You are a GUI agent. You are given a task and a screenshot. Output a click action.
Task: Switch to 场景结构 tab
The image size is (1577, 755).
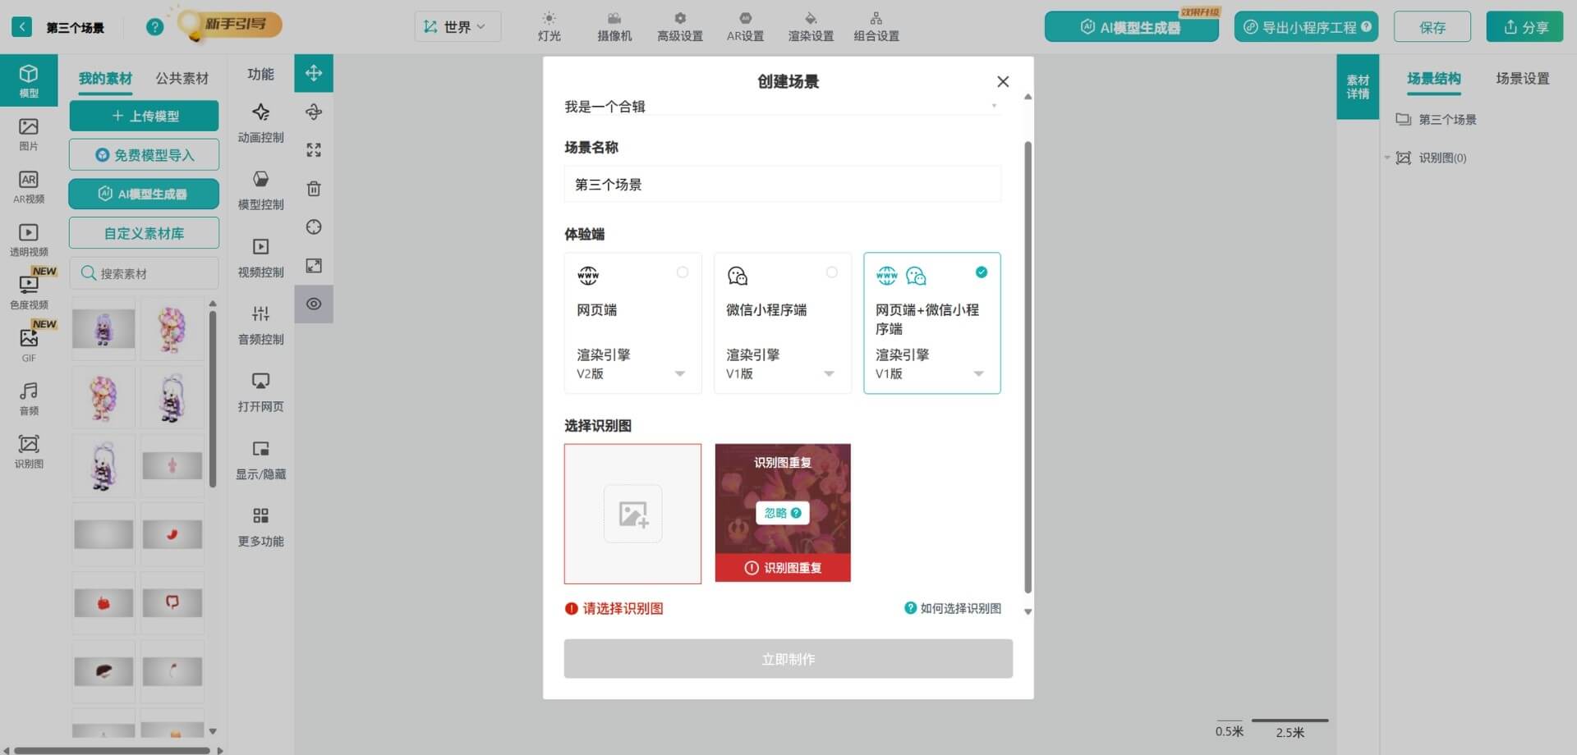pos(1434,79)
